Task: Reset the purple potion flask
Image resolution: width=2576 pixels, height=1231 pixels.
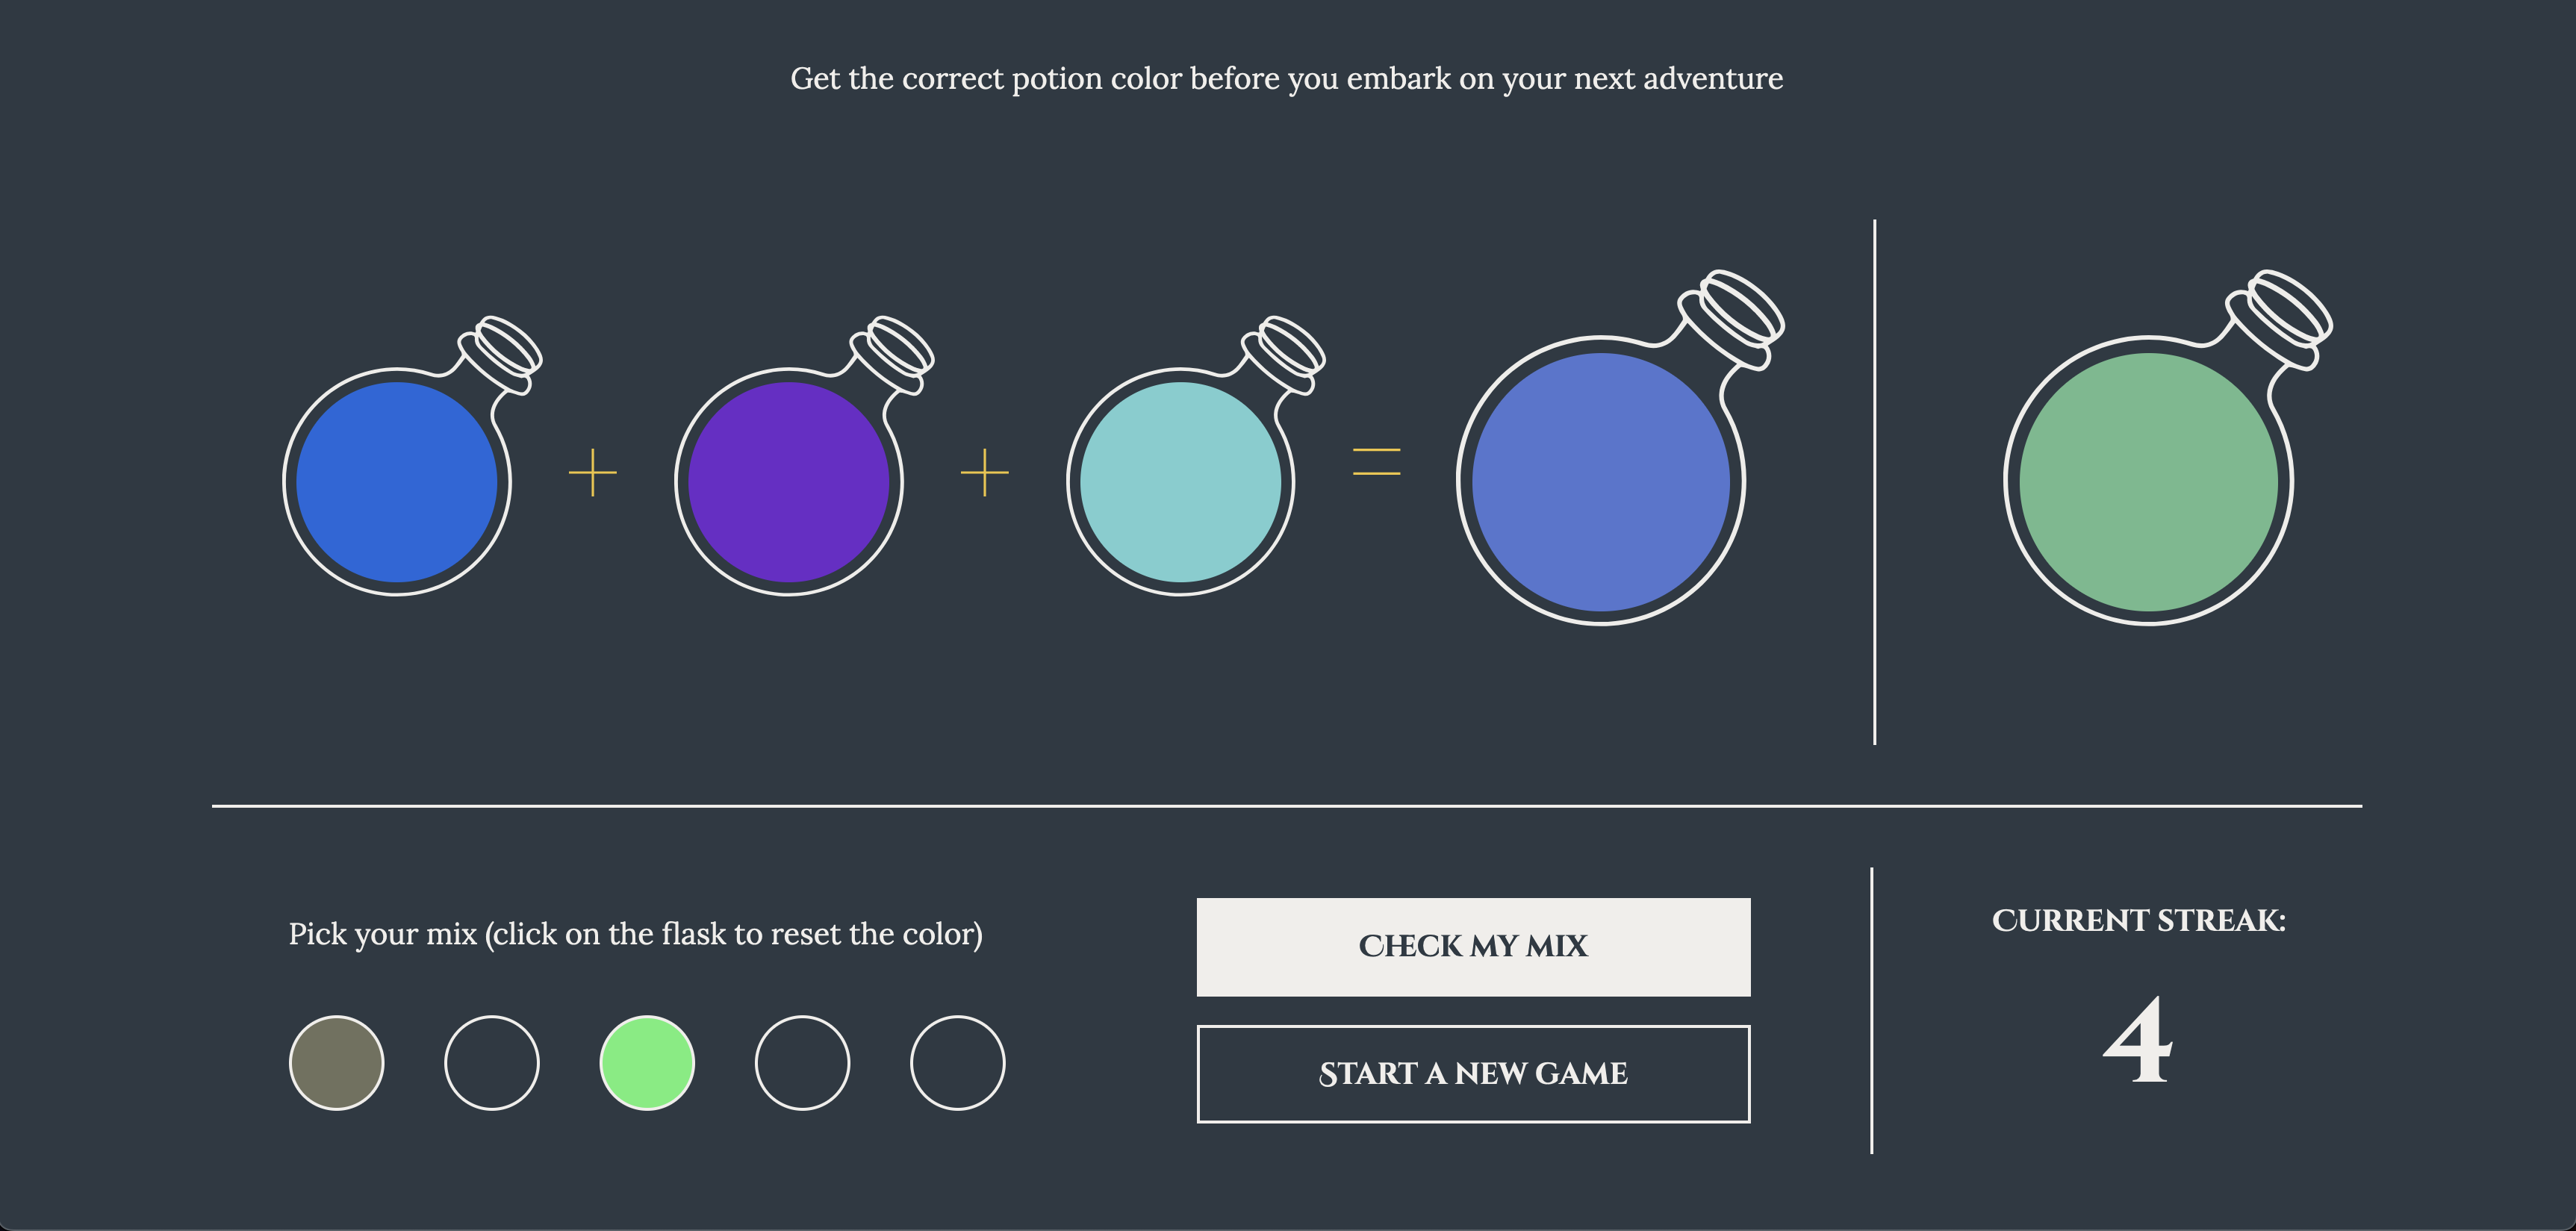Action: point(789,481)
